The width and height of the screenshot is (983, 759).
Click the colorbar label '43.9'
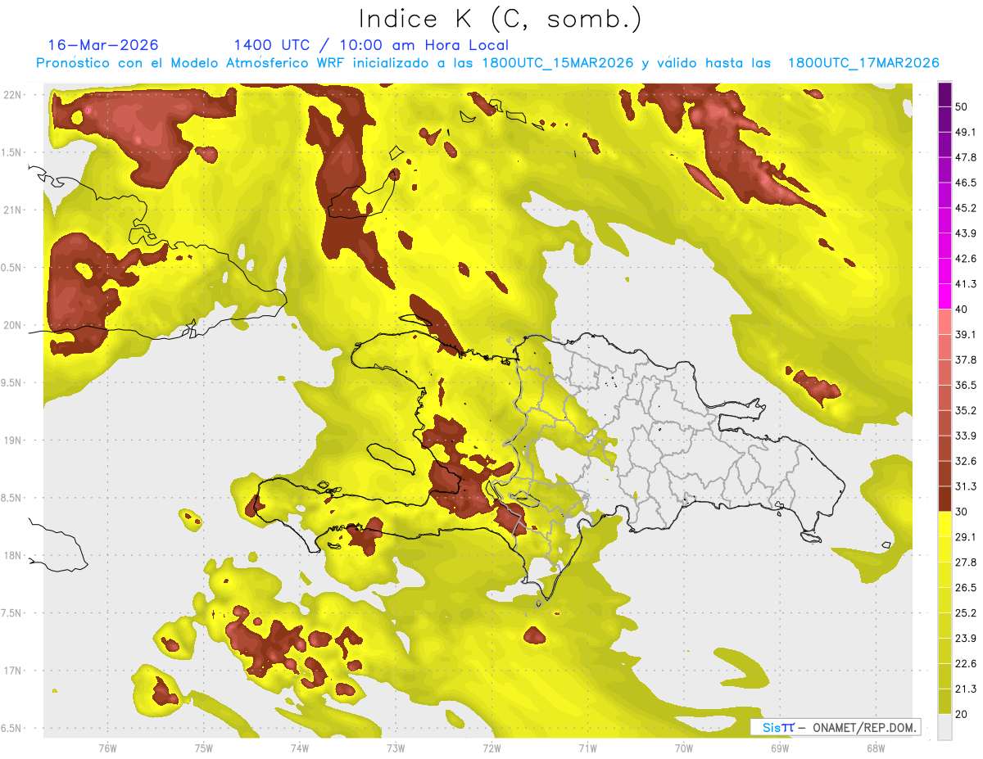point(966,233)
